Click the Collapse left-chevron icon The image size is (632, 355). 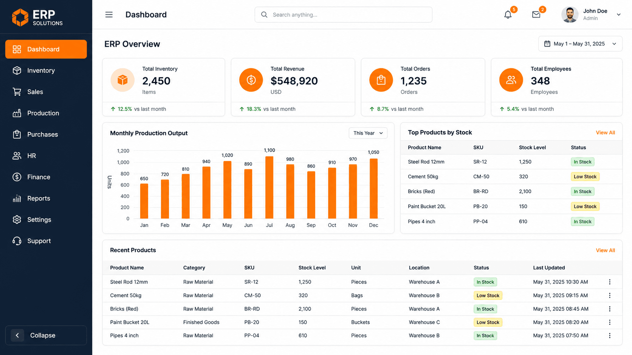pos(17,335)
